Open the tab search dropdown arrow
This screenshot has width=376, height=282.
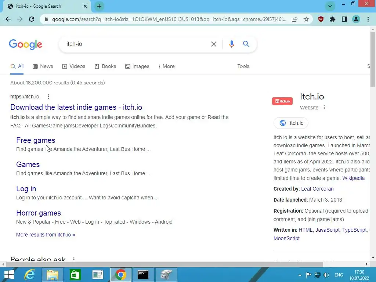coord(330,6)
